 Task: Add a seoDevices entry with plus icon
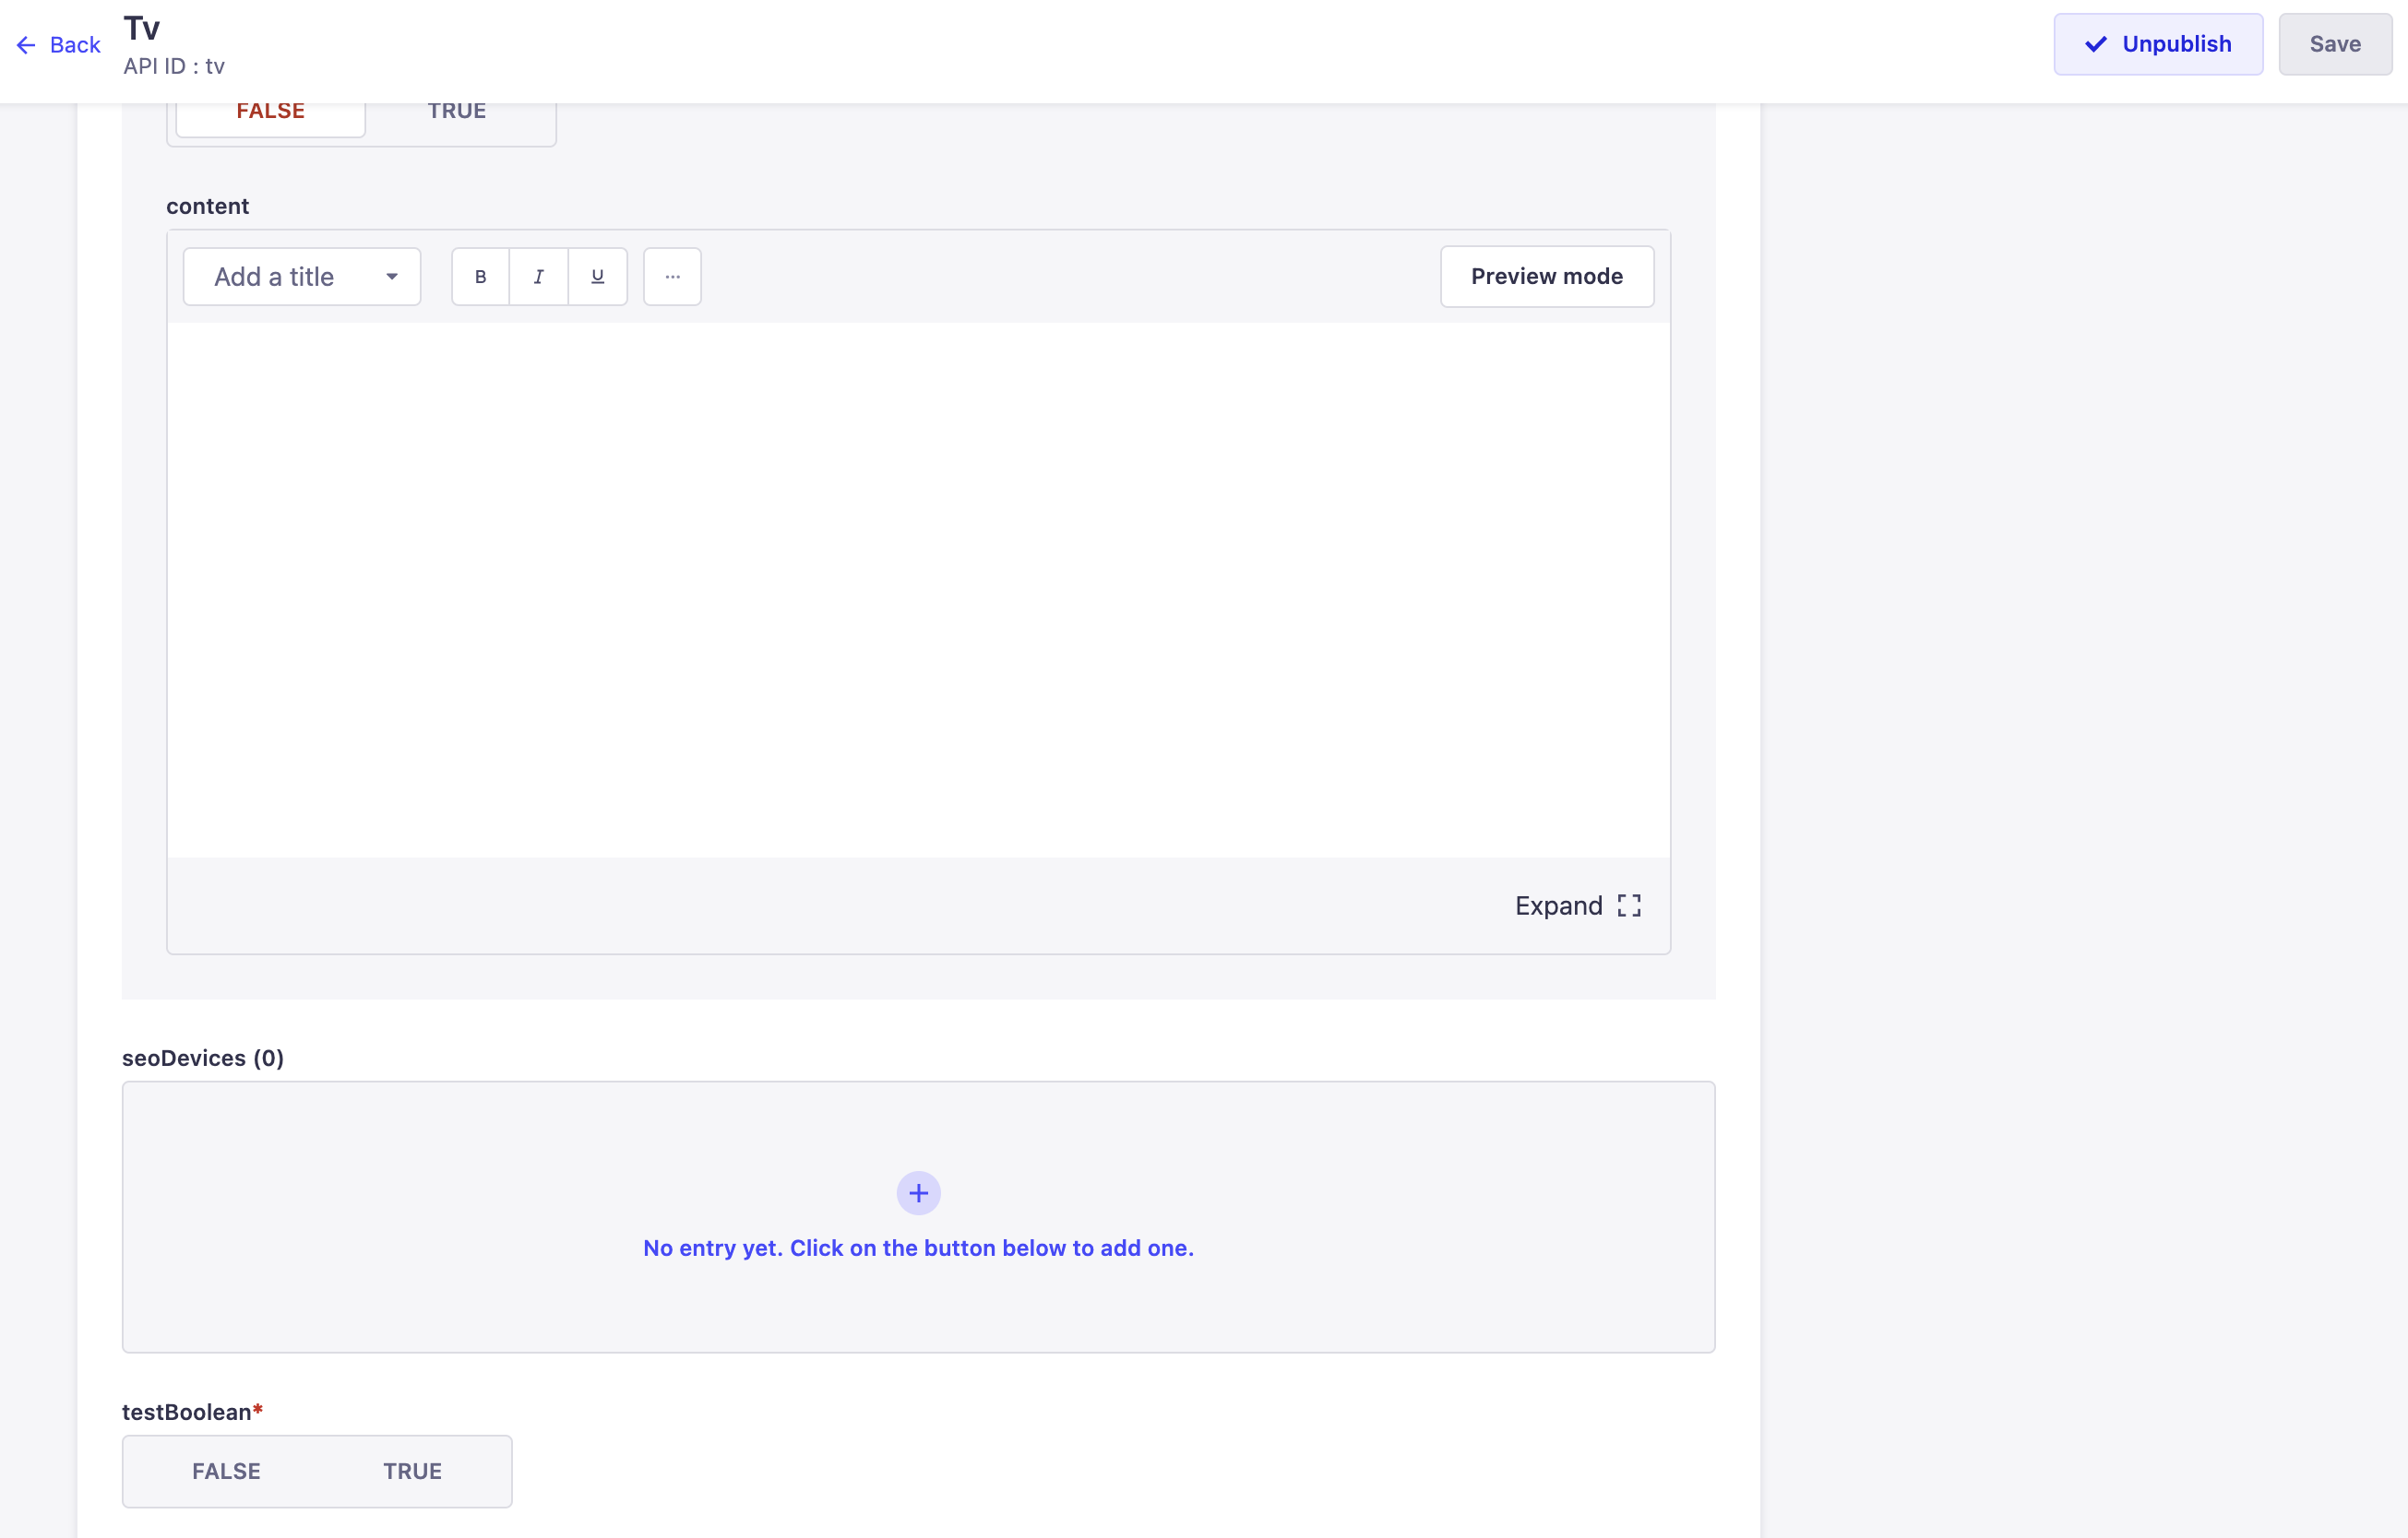point(918,1193)
